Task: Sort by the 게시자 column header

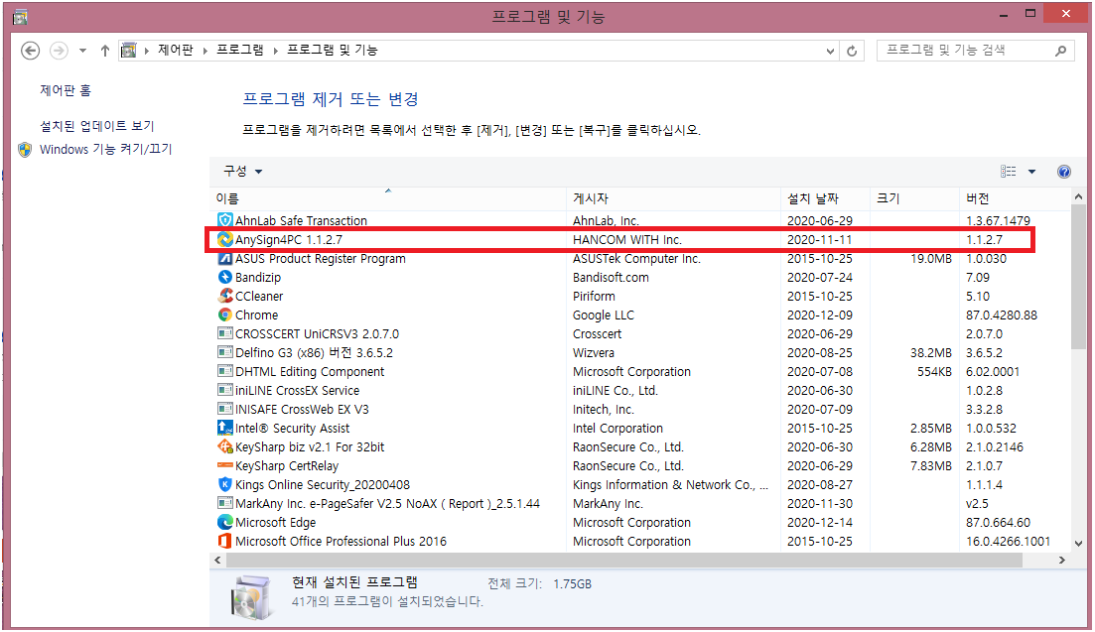Action: 673,198
